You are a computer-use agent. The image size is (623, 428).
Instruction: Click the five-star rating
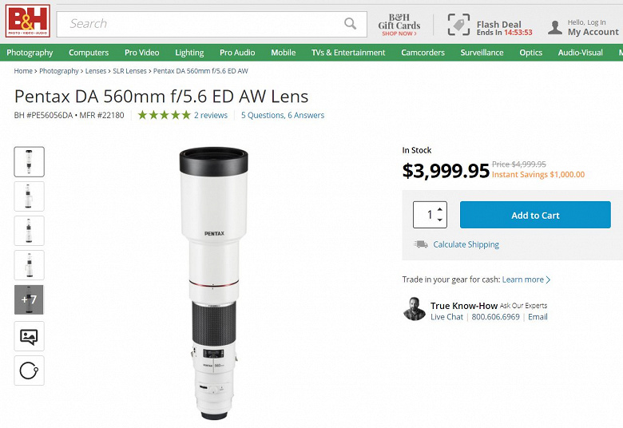click(x=164, y=115)
